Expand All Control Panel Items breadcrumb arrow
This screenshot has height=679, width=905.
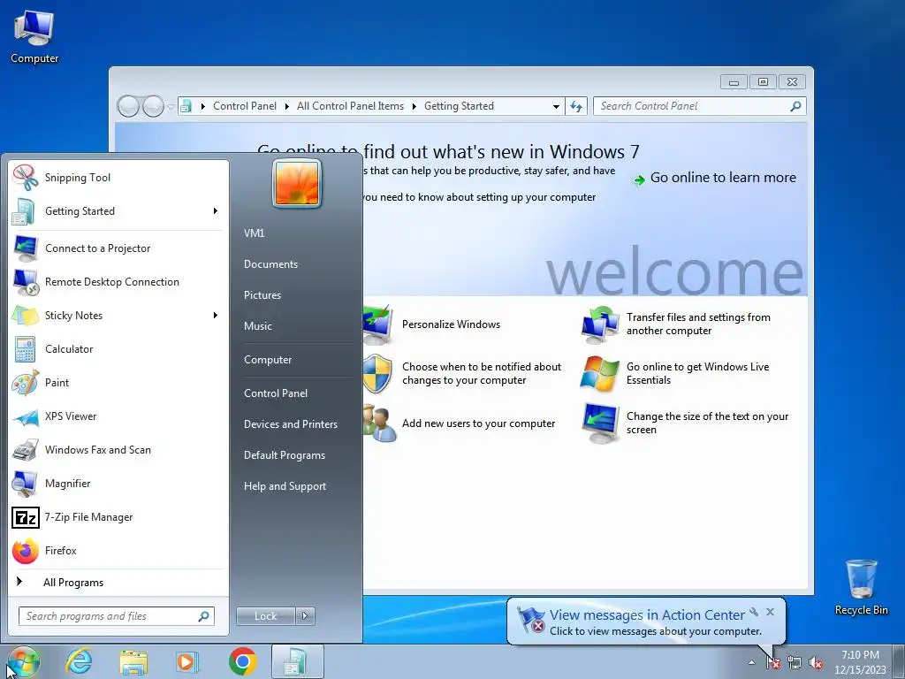[x=414, y=106]
